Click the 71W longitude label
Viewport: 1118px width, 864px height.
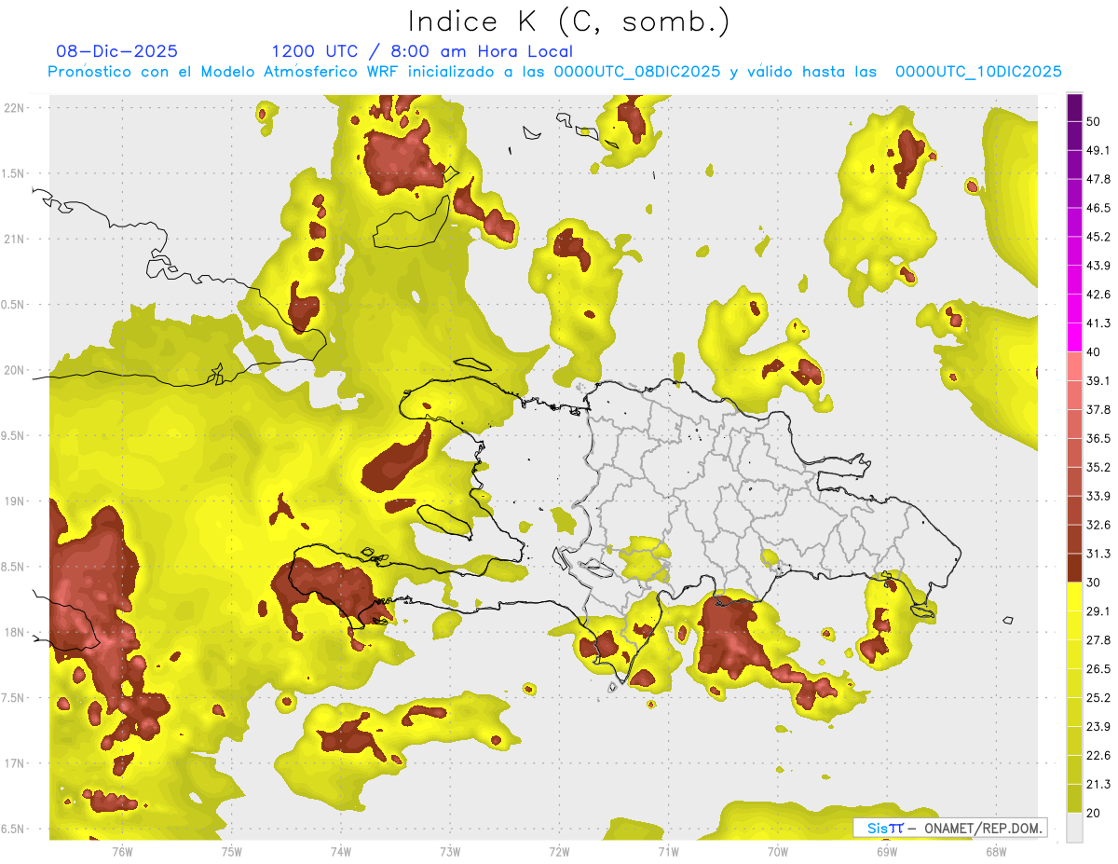click(668, 852)
